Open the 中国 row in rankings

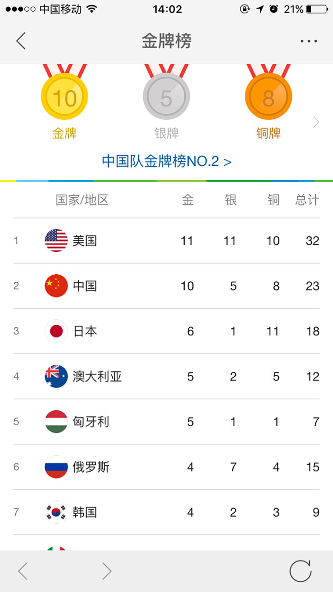coord(166,286)
